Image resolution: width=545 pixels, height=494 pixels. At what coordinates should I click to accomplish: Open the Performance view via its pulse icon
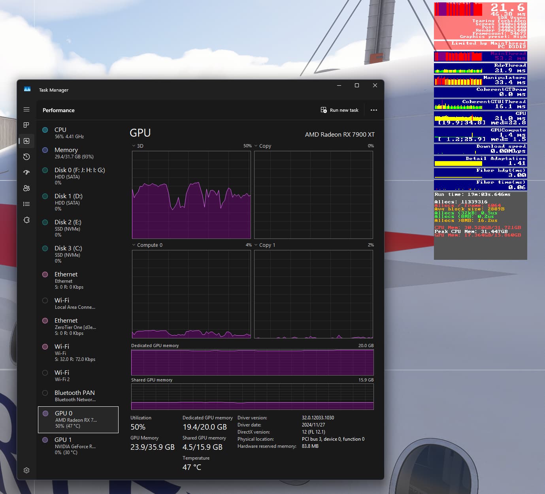tap(26, 141)
